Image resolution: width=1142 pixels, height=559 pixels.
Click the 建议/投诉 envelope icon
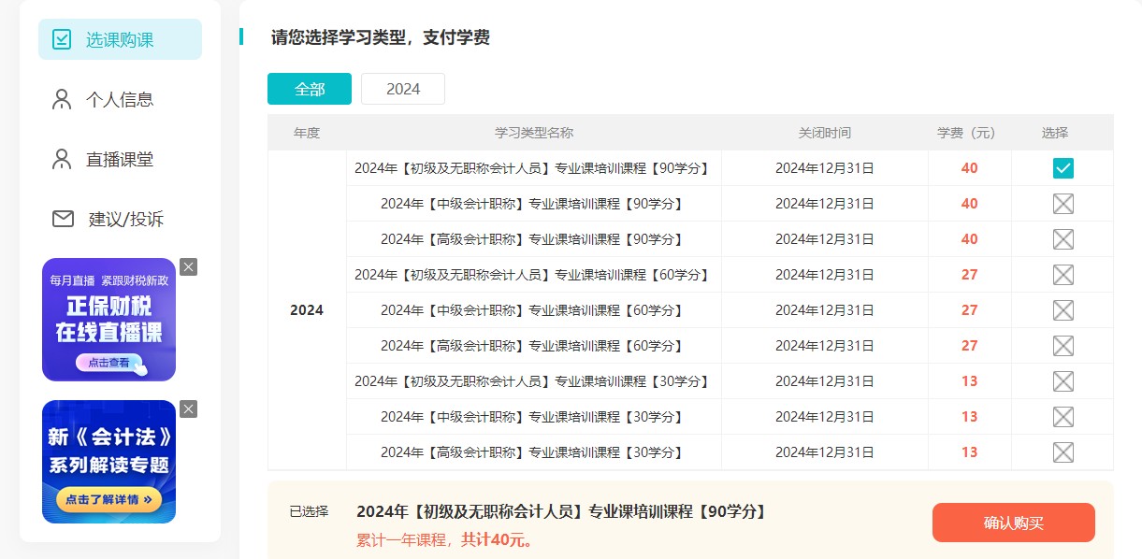(63, 219)
